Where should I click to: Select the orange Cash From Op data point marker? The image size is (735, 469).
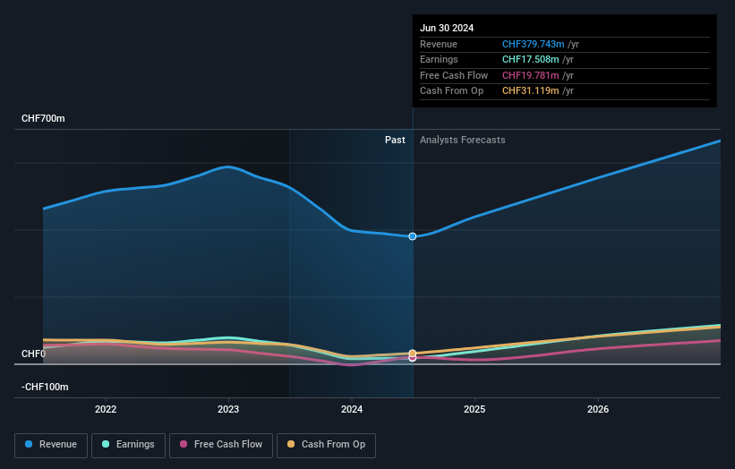tap(413, 354)
